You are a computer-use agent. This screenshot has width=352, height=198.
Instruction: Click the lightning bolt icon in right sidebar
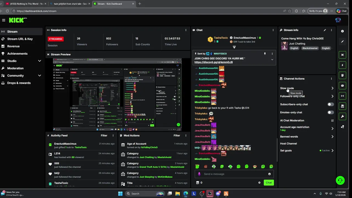point(342,65)
